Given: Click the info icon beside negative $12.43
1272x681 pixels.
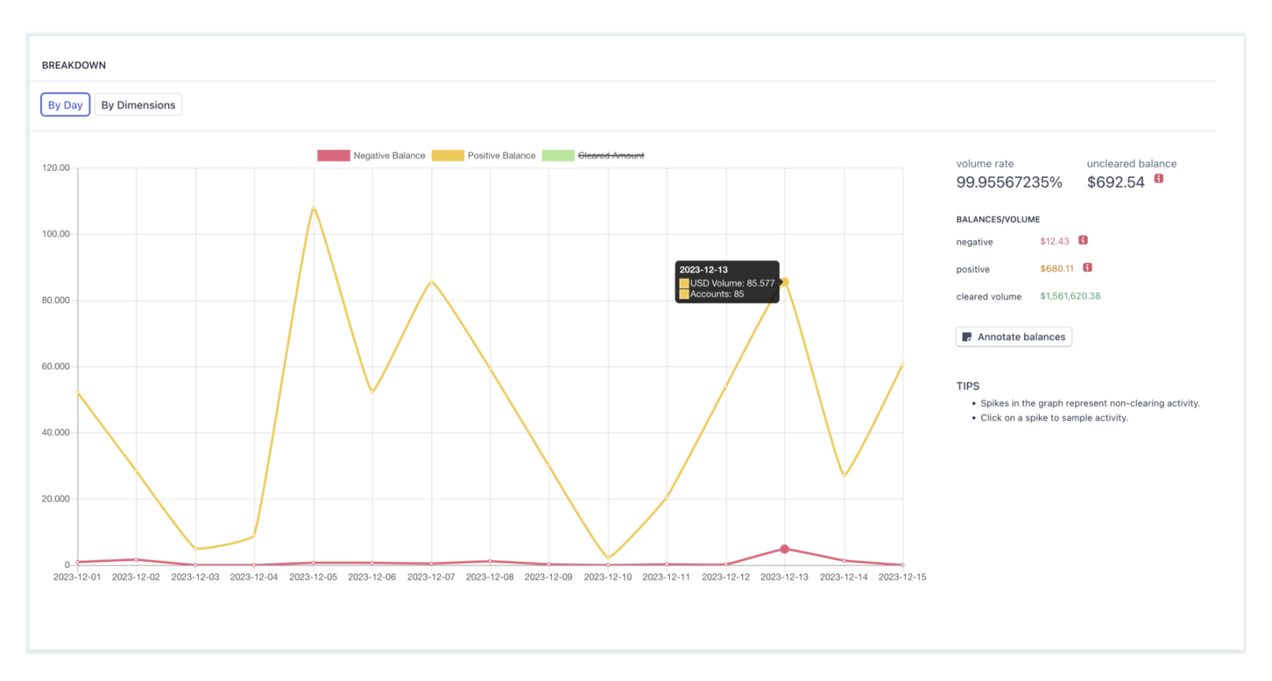Looking at the screenshot, I should pyautogui.click(x=1083, y=240).
